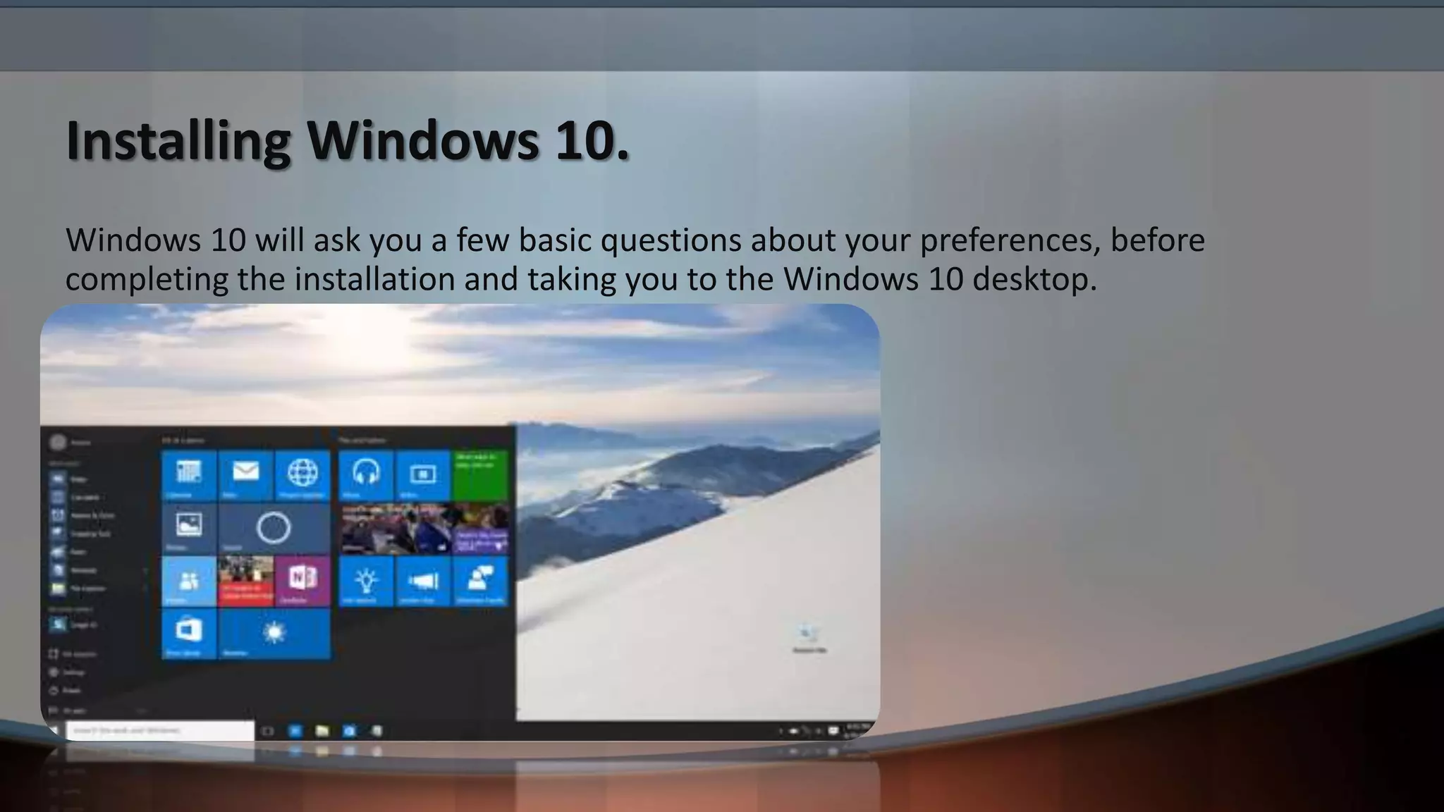The height and width of the screenshot is (812, 1444).
Task: Open the Video tile
Action: pos(423,475)
